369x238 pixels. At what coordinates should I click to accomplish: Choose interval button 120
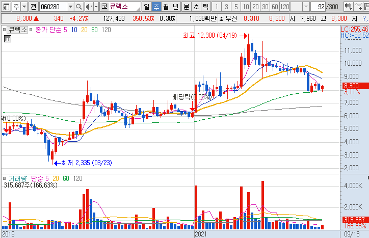coord(284,7)
